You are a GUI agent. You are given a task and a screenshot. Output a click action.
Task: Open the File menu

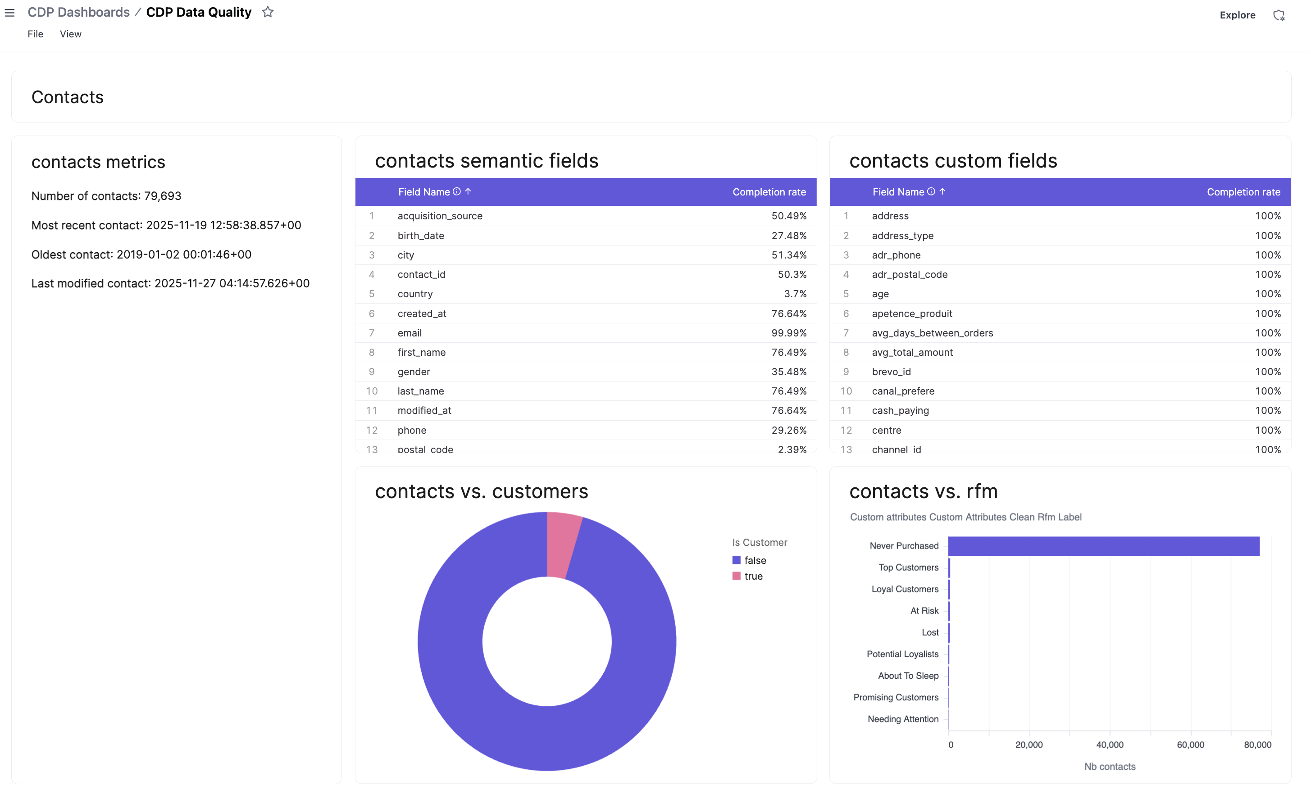click(35, 33)
